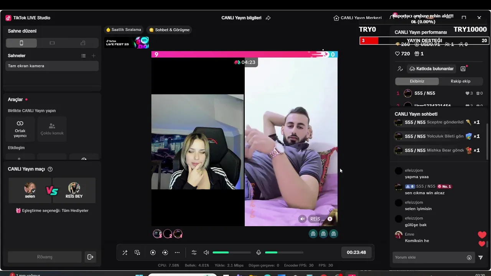Open Sohbet & Görüşme tag
This screenshot has width=491, height=276.
point(169,30)
